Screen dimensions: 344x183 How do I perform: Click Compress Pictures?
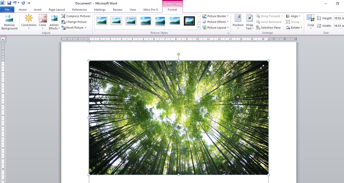(x=76, y=16)
